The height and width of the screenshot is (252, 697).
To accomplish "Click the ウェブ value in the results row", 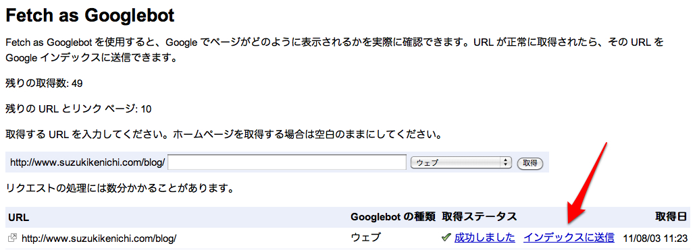I will [366, 238].
